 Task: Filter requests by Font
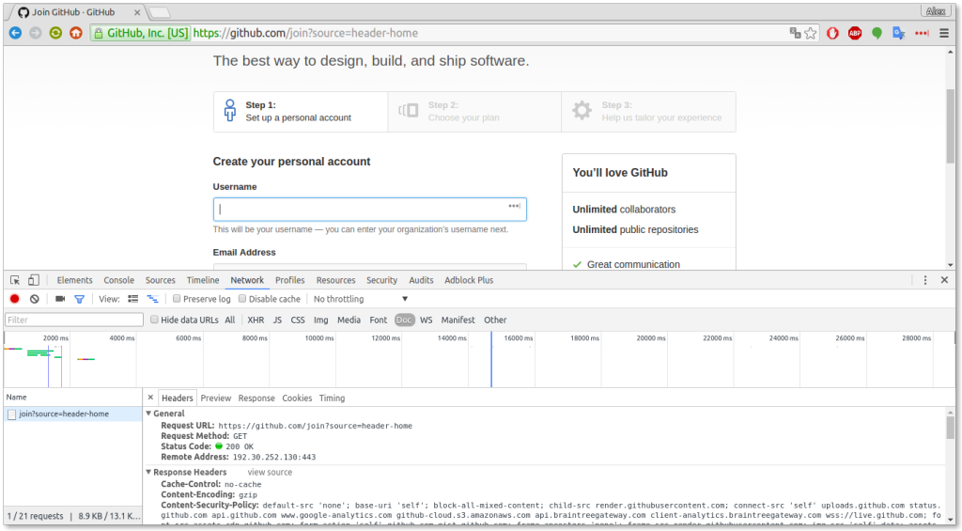pos(379,320)
